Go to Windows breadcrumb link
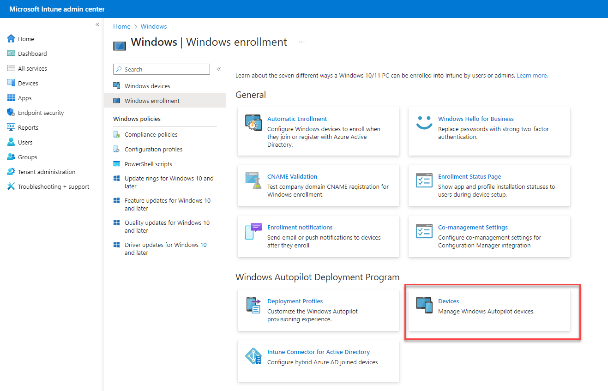Viewport: 608px width, 391px height. pos(154,26)
